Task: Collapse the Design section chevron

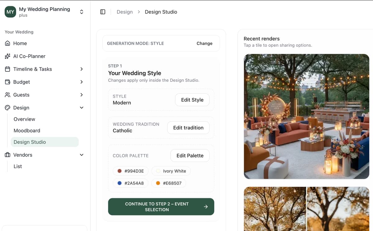Action: 81,107
